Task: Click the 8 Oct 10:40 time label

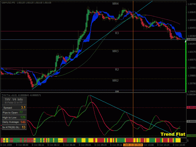Action: 179,145
